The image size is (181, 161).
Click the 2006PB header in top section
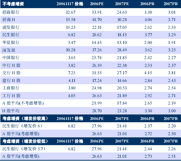(147, 4)
